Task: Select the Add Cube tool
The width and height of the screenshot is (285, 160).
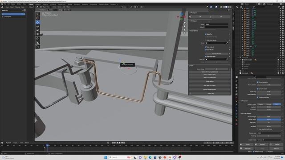Action: pyautogui.click(x=37, y=47)
